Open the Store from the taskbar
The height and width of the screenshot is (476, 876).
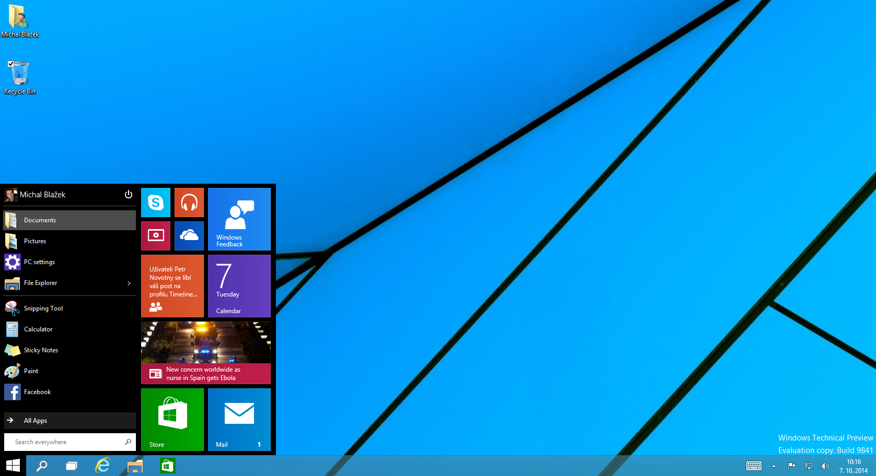click(167, 466)
